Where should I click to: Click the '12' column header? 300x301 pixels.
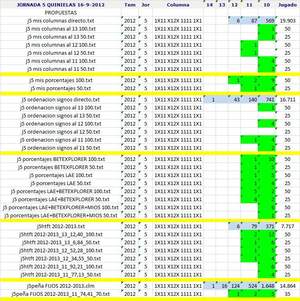234,4
